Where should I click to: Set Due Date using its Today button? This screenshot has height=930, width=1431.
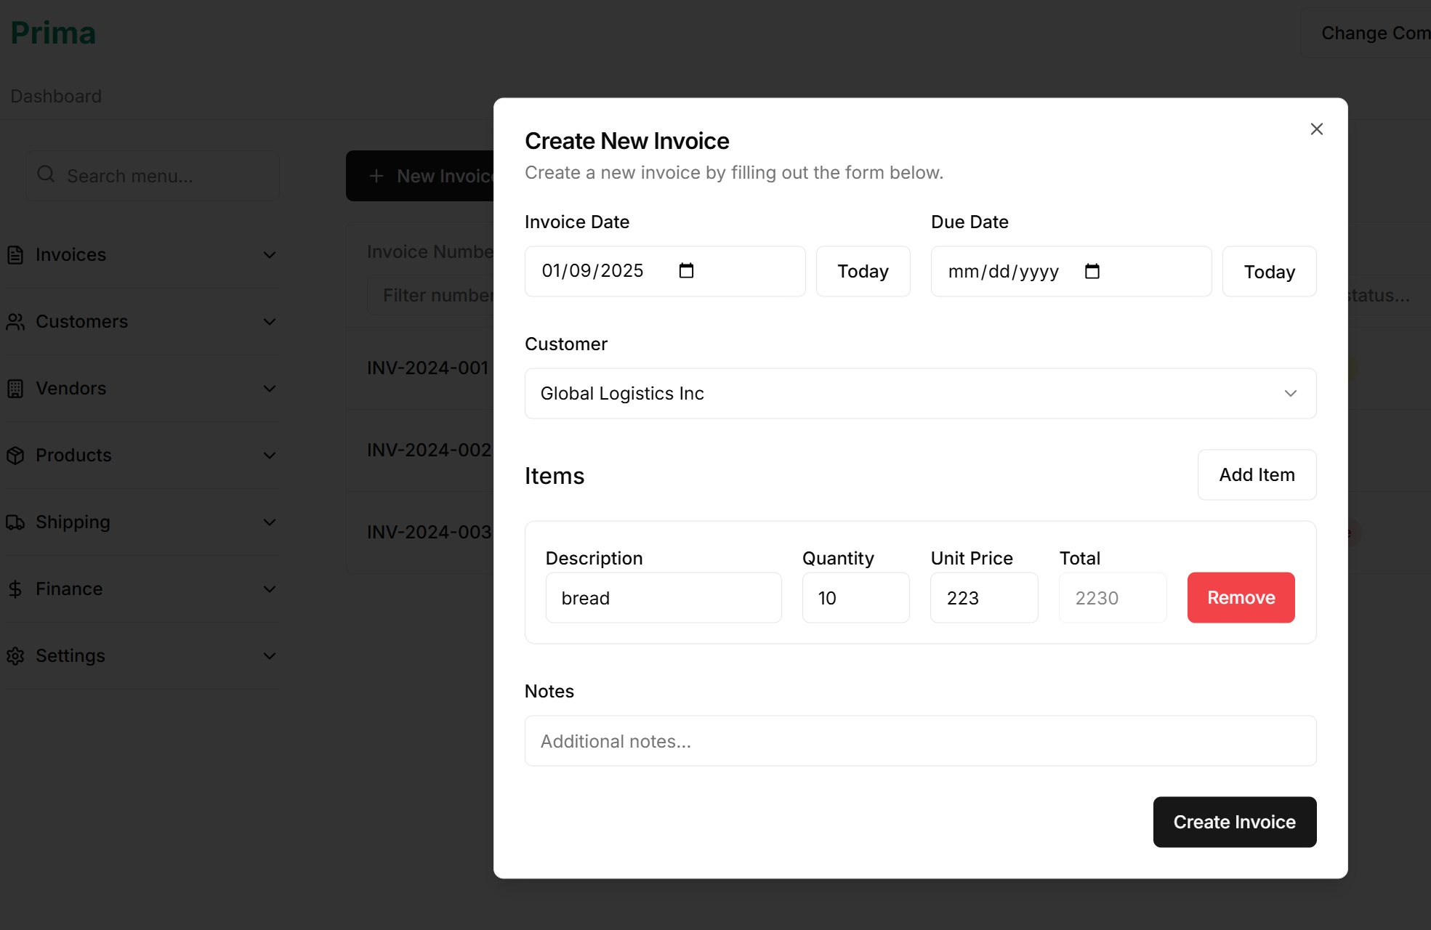tap(1269, 272)
